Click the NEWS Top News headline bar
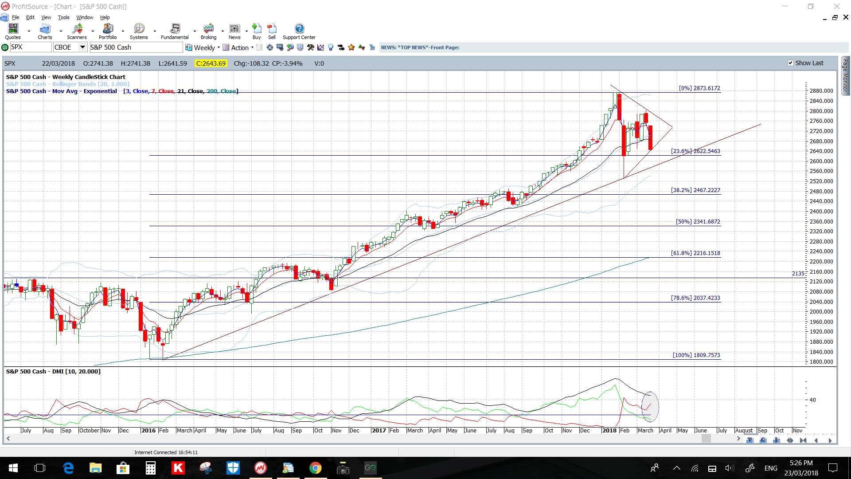Viewport: 851px width, 479px height. (x=614, y=47)
